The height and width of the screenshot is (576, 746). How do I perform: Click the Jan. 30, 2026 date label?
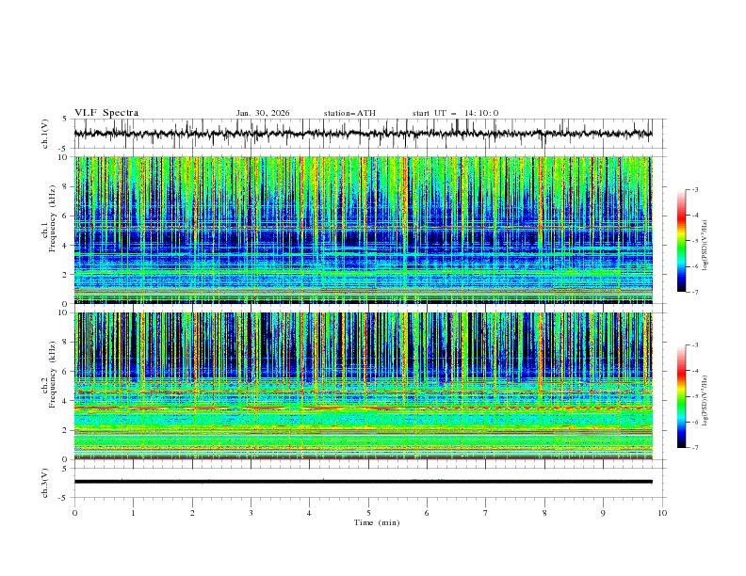coord(263,113)
